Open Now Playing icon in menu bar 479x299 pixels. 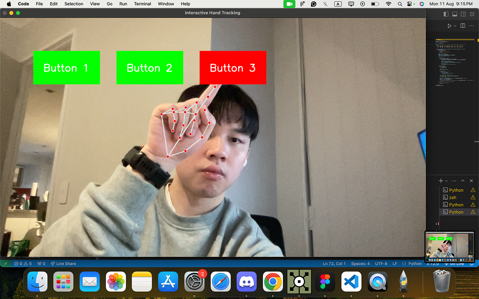coord(363,4)
